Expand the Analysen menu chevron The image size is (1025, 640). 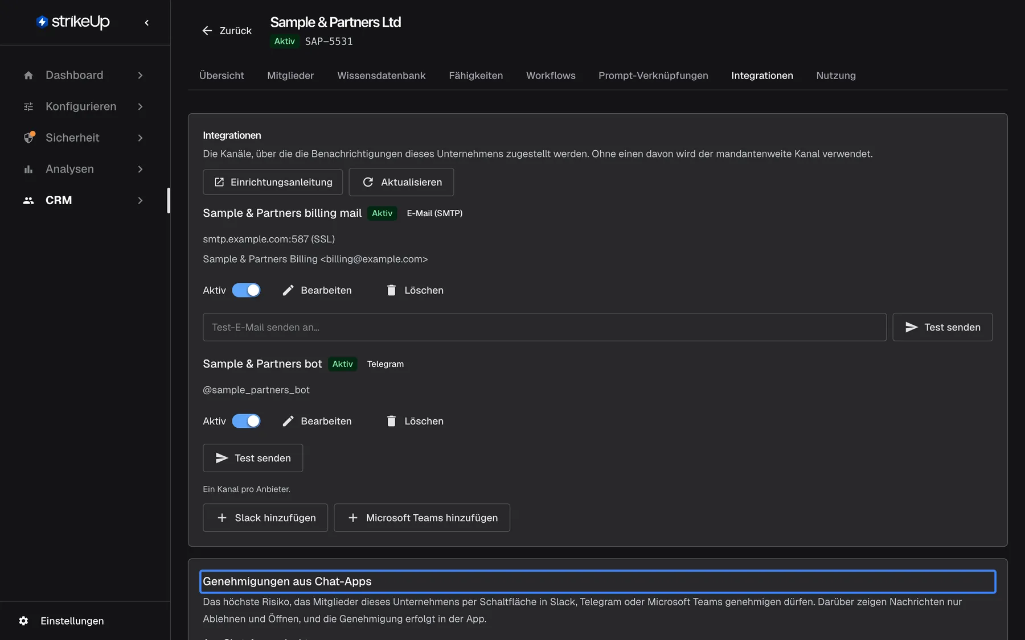click(140, 169)
